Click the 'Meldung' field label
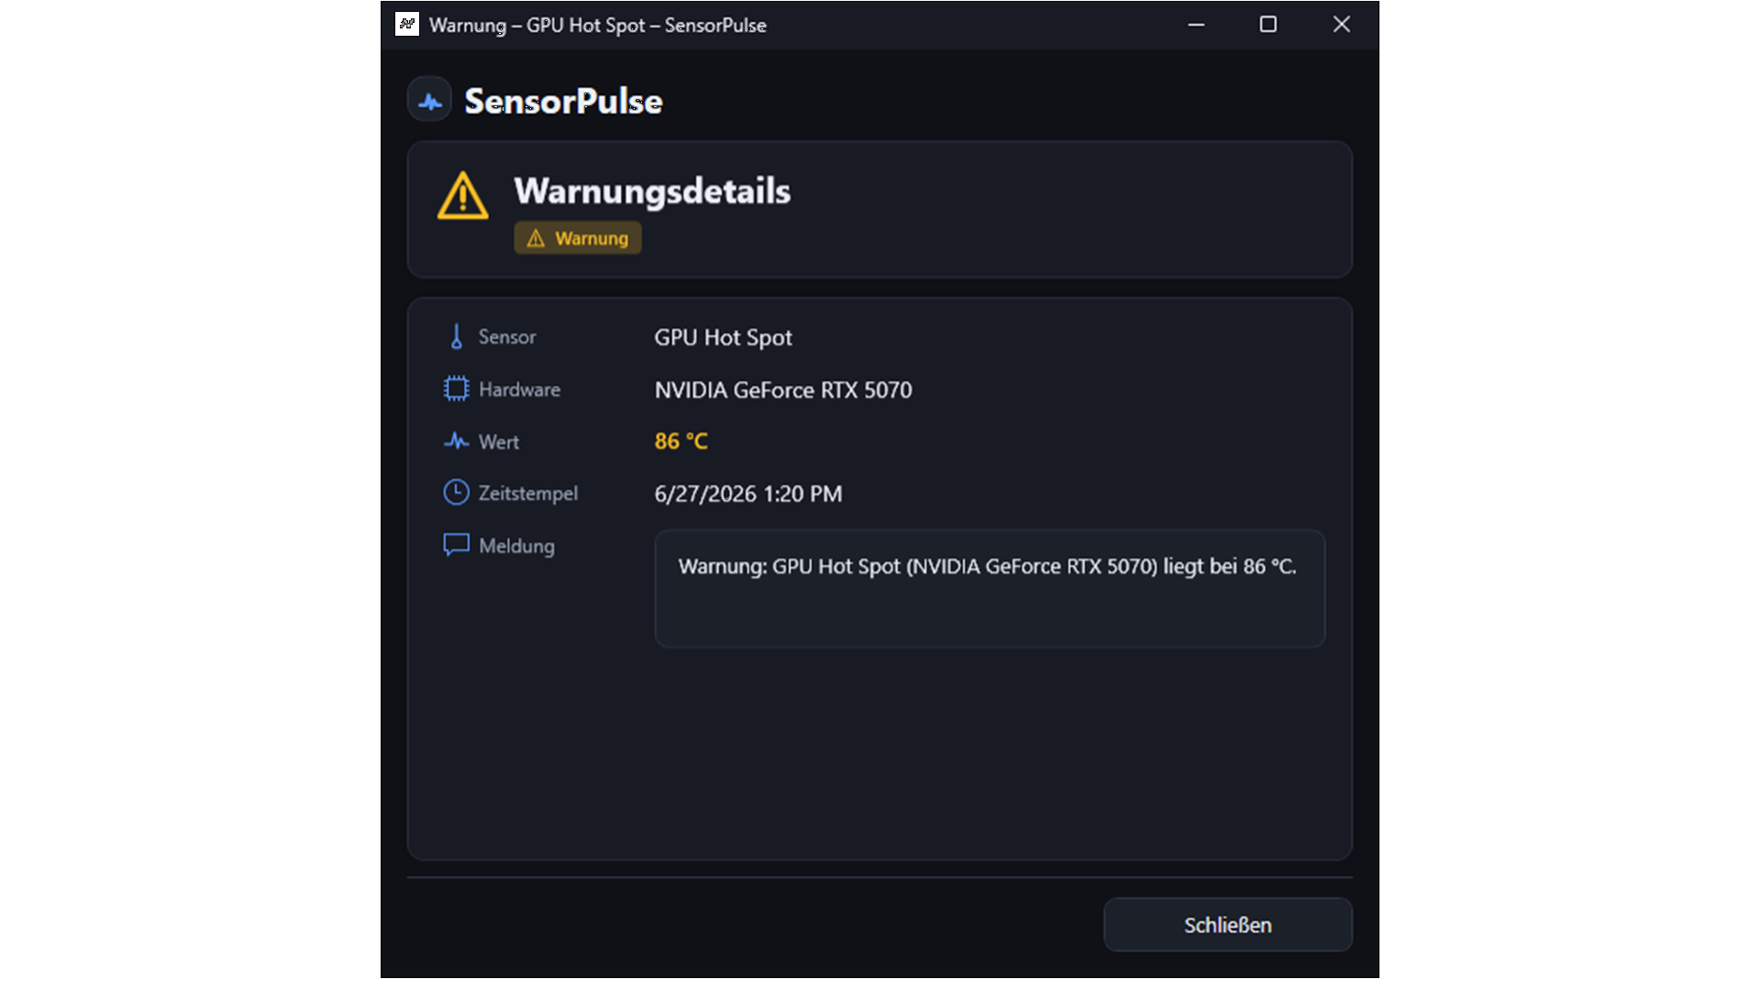 point(516,545)
